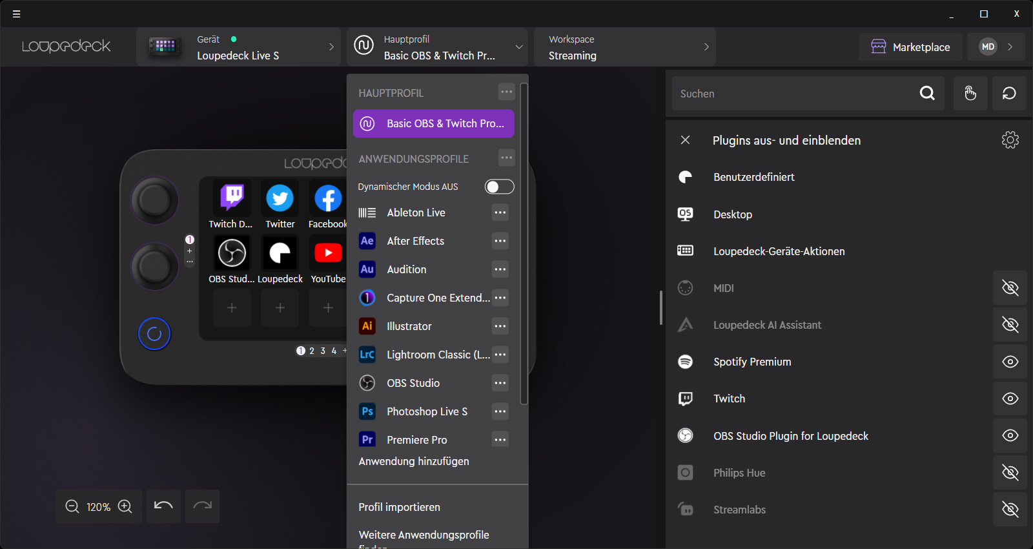Click the touch gesture hand icon
The width and height of the screenshot is (1033, 549).
point(970,94)
